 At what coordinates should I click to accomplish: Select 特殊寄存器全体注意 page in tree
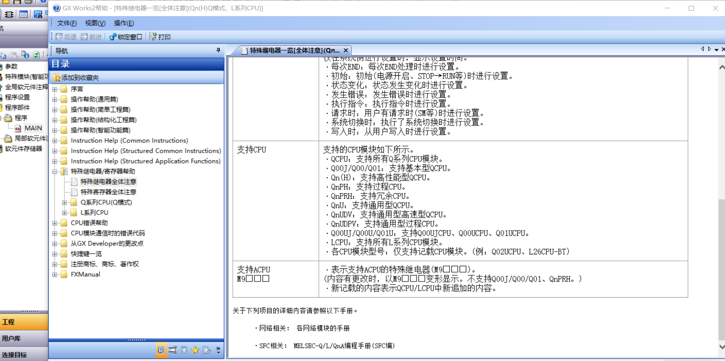point(108,192)
